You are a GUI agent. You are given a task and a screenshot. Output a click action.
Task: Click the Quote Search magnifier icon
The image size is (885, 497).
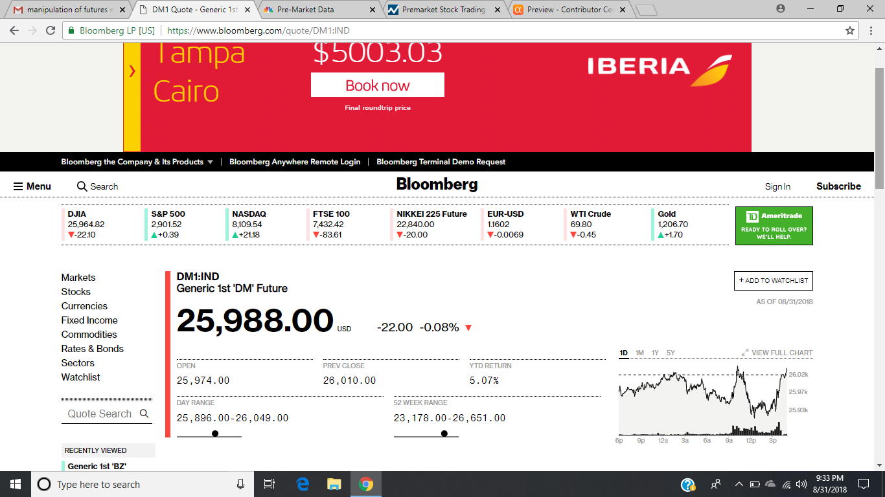coord(144,414)
